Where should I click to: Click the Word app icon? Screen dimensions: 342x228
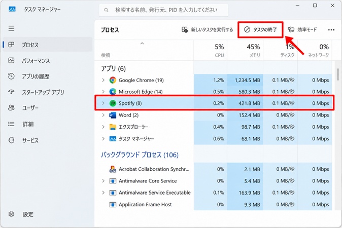point(113,115)
